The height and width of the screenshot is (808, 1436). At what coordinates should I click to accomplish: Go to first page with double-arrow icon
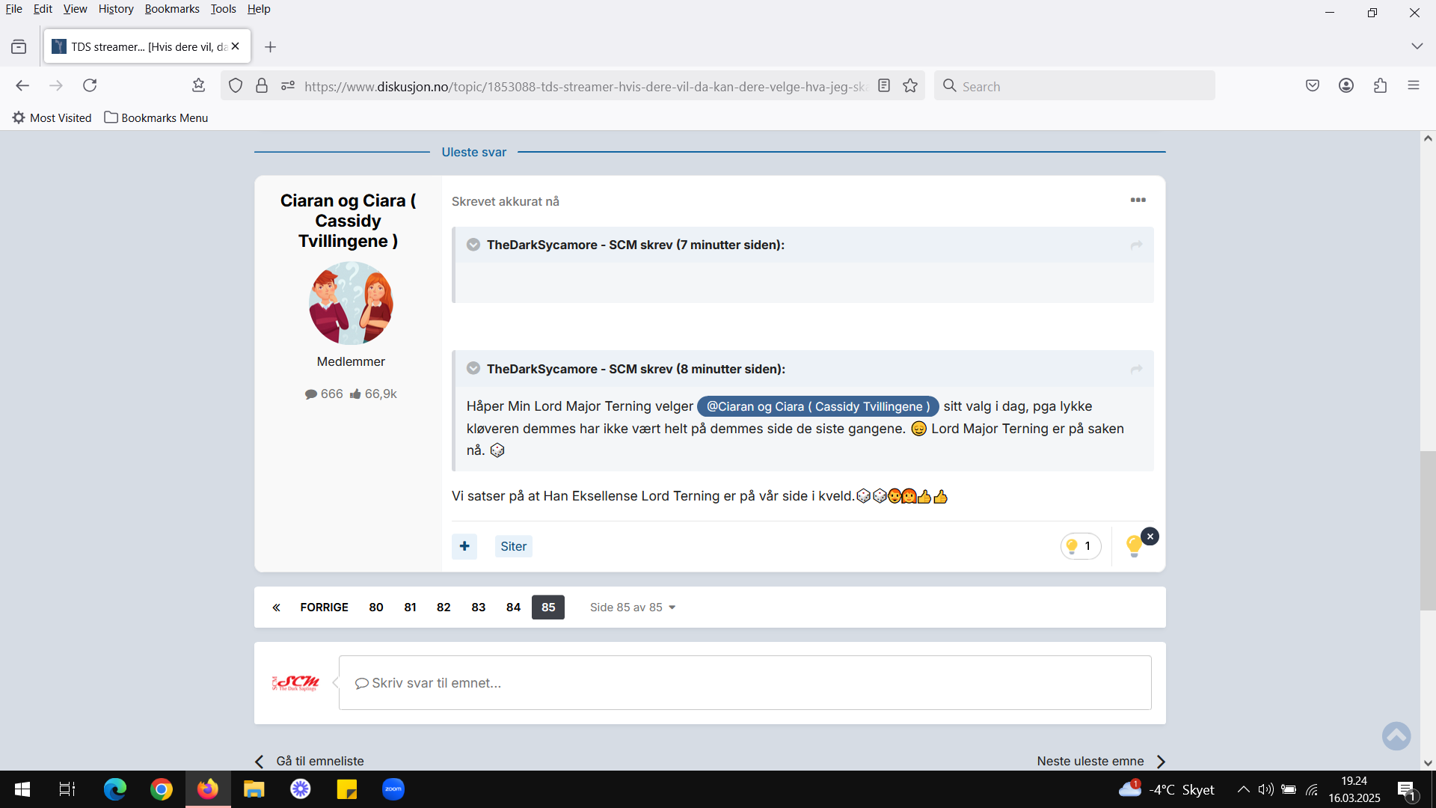pos(276,607)
